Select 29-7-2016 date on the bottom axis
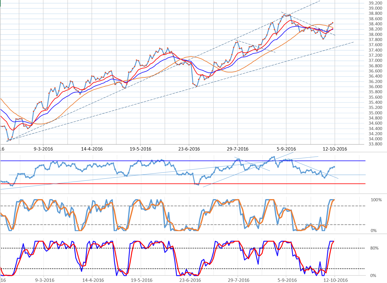Screen dimensions: 387x283 238,149
